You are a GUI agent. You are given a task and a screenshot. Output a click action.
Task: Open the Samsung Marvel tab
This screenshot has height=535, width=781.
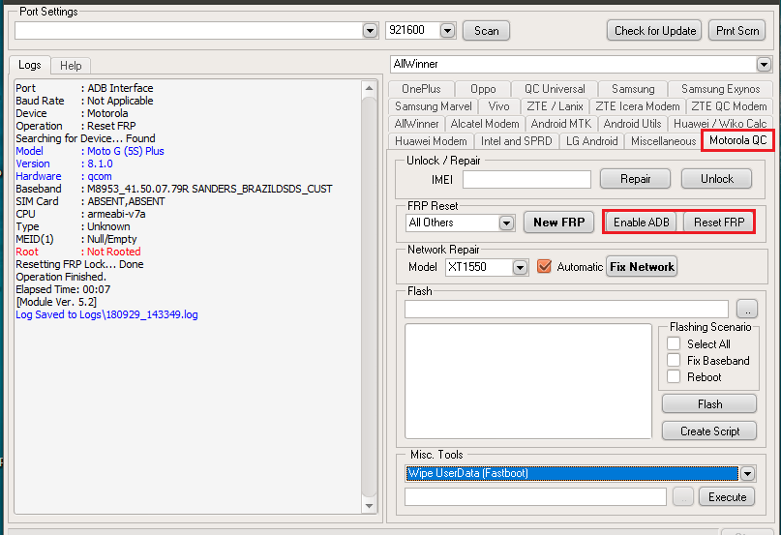pos(434,106)
